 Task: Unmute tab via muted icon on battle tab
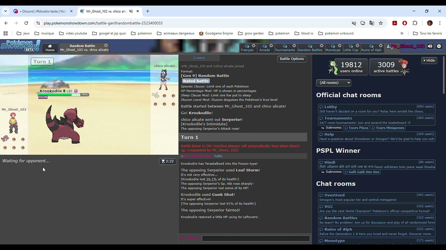click(x=131, y=11)
